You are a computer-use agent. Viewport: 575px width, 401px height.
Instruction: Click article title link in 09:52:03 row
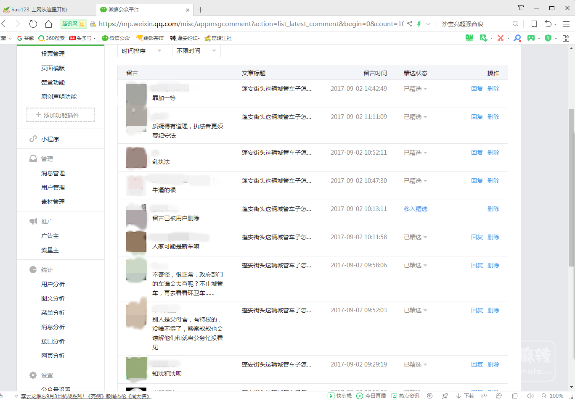point(276,310)
